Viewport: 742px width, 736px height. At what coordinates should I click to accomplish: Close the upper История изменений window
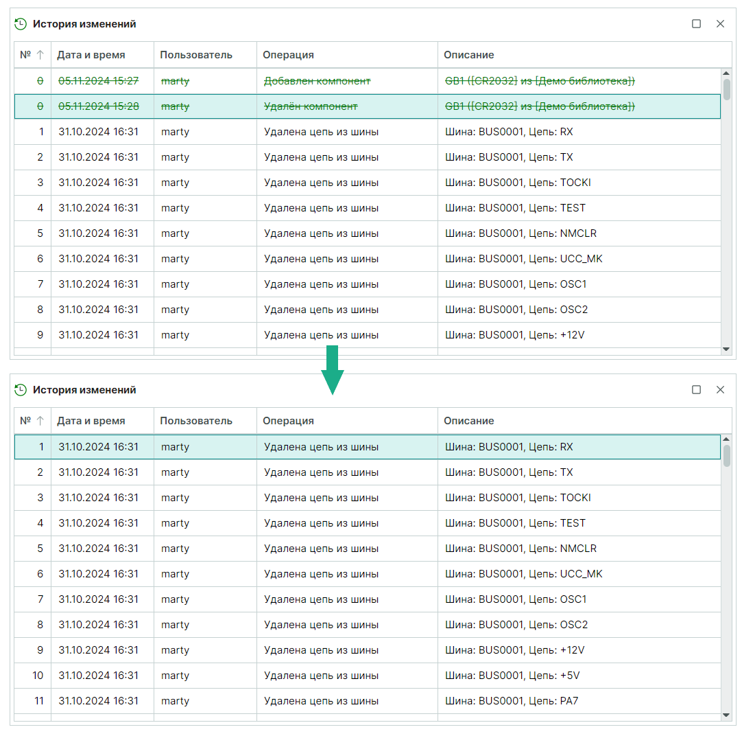[720, 24]
